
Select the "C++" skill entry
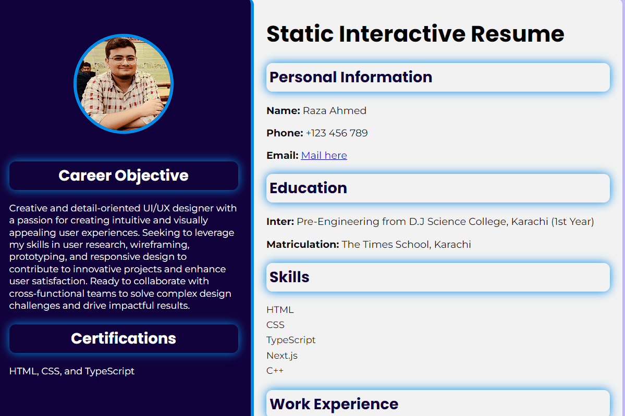[275, 371]
